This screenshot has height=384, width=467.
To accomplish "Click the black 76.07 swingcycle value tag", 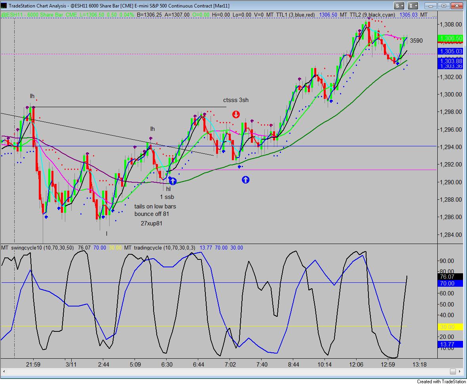I will 450,276.
